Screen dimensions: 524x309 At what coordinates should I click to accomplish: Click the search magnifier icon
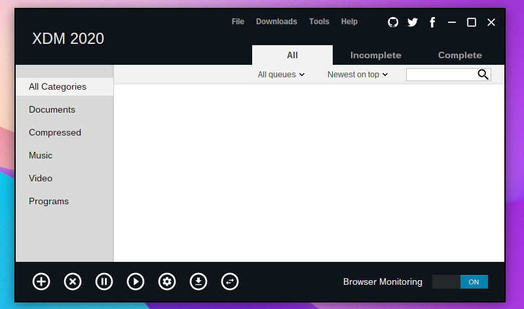coord(483,75)
